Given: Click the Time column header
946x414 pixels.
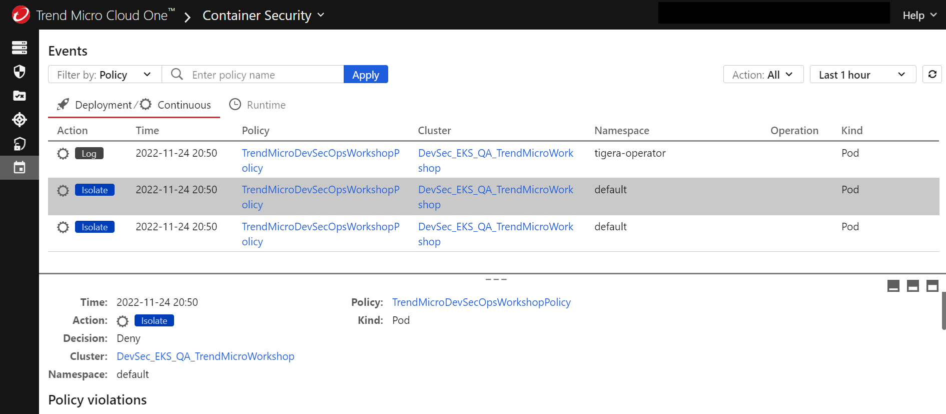Looking at the screenshot, I should [147, 130].
